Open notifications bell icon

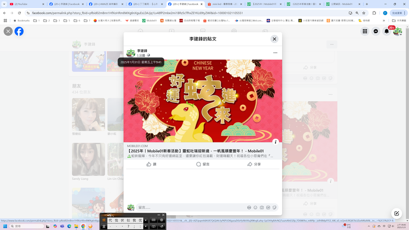click(x=386, y=31)
